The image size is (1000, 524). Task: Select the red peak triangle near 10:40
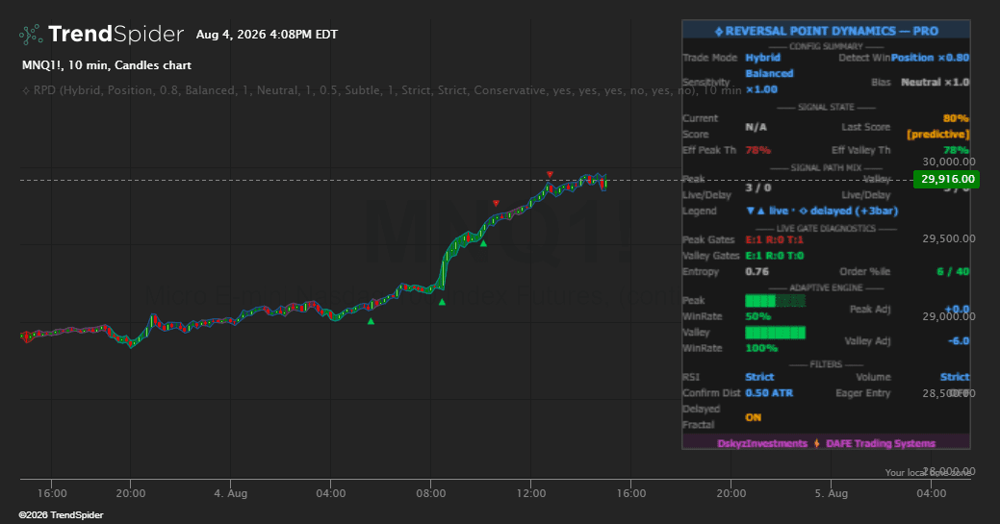[496, 204]
